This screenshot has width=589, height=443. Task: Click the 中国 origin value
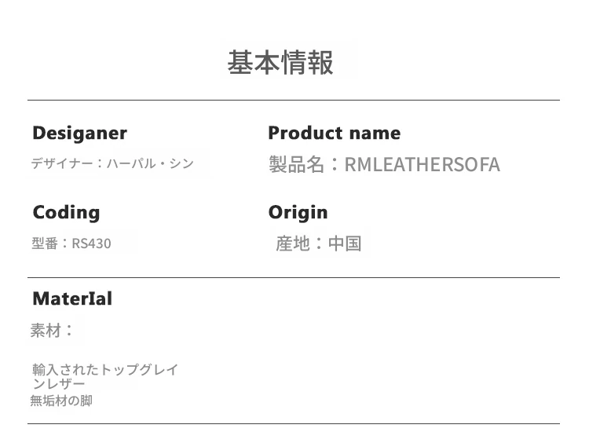coord(345,243)
